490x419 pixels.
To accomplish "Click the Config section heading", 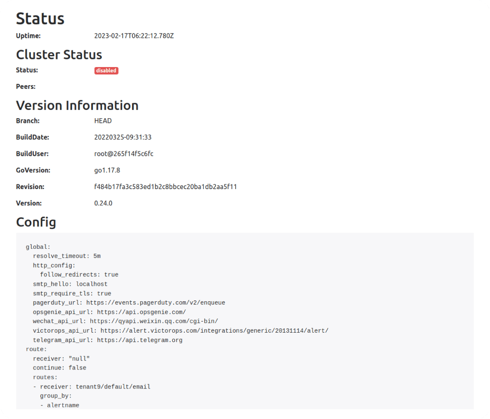I will click(x=36, y=222).
